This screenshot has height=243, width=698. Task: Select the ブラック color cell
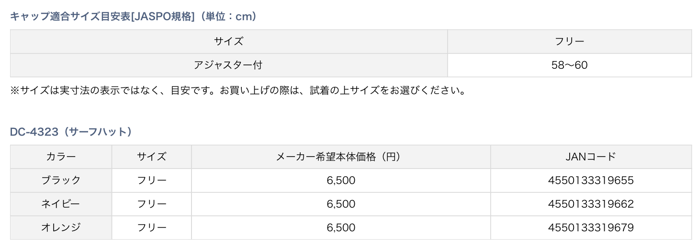click(61, 180)
